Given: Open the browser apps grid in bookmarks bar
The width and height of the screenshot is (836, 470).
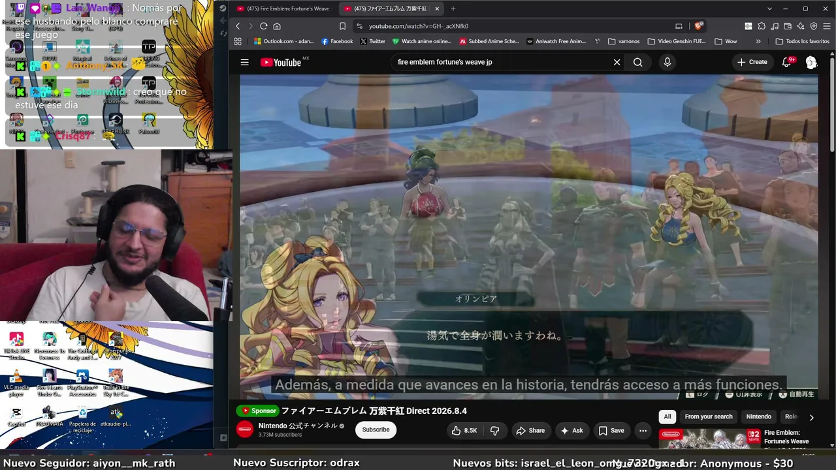Looking at the screenshot, I should pyautogui.click(x=238, y=41).
